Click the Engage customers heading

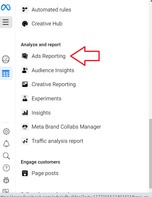[41, 162]
